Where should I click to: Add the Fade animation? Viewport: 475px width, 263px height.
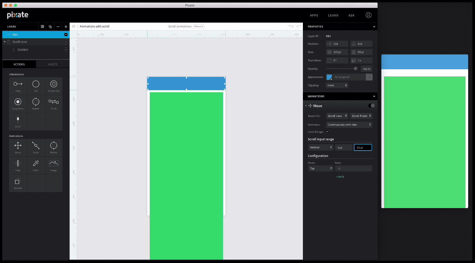[18, 165]
